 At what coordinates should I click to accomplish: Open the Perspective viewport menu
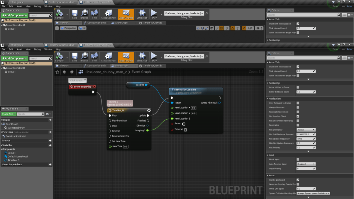click(x=68, y=28)
